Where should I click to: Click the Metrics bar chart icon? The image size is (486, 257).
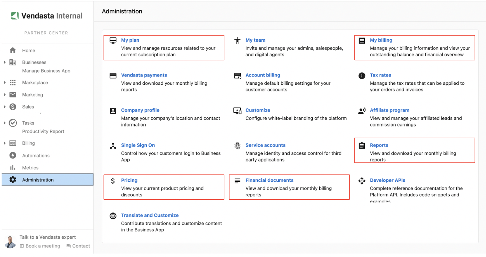[13, 168]
